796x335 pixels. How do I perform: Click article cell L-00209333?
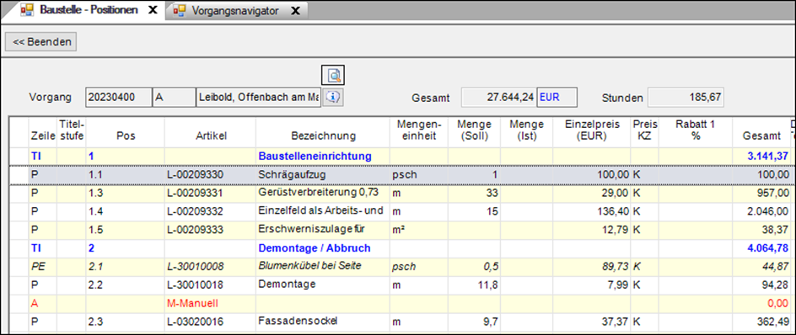click(x=210, y=230)
